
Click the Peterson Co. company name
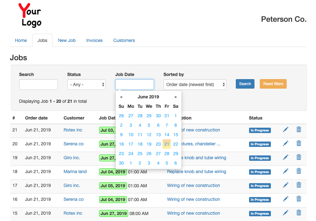click(x=284, y=19)
